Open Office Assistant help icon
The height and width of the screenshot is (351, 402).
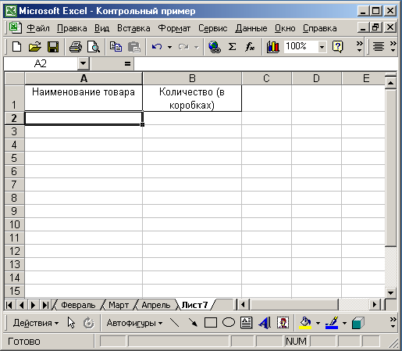[337, 47]
